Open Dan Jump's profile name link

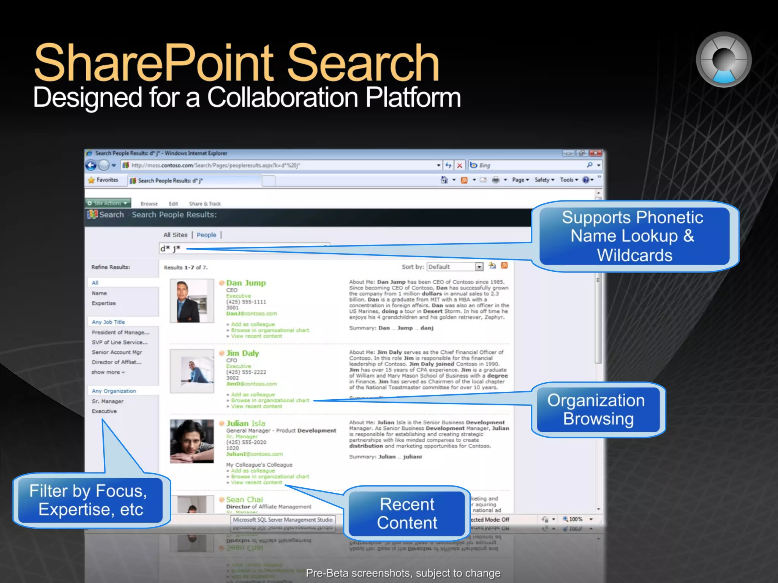pyautogui.click(x=246, y=283)
